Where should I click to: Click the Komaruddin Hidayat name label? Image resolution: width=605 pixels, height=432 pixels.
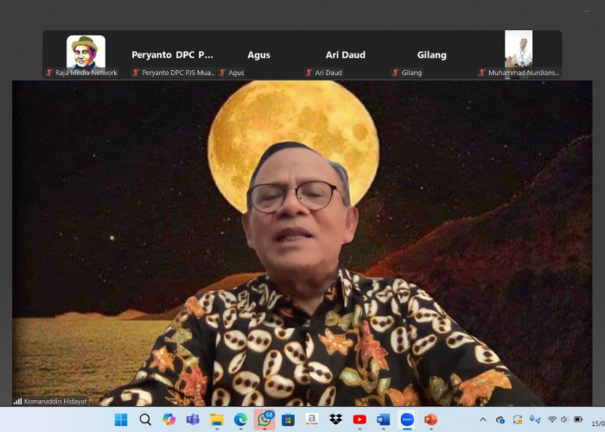tap(55, 402)
